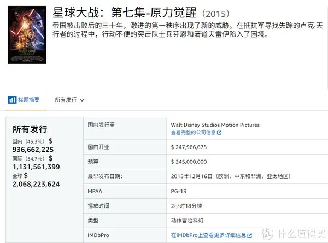
Task: Open the 查看完整的公司信息 link
Action: [194, 133]
